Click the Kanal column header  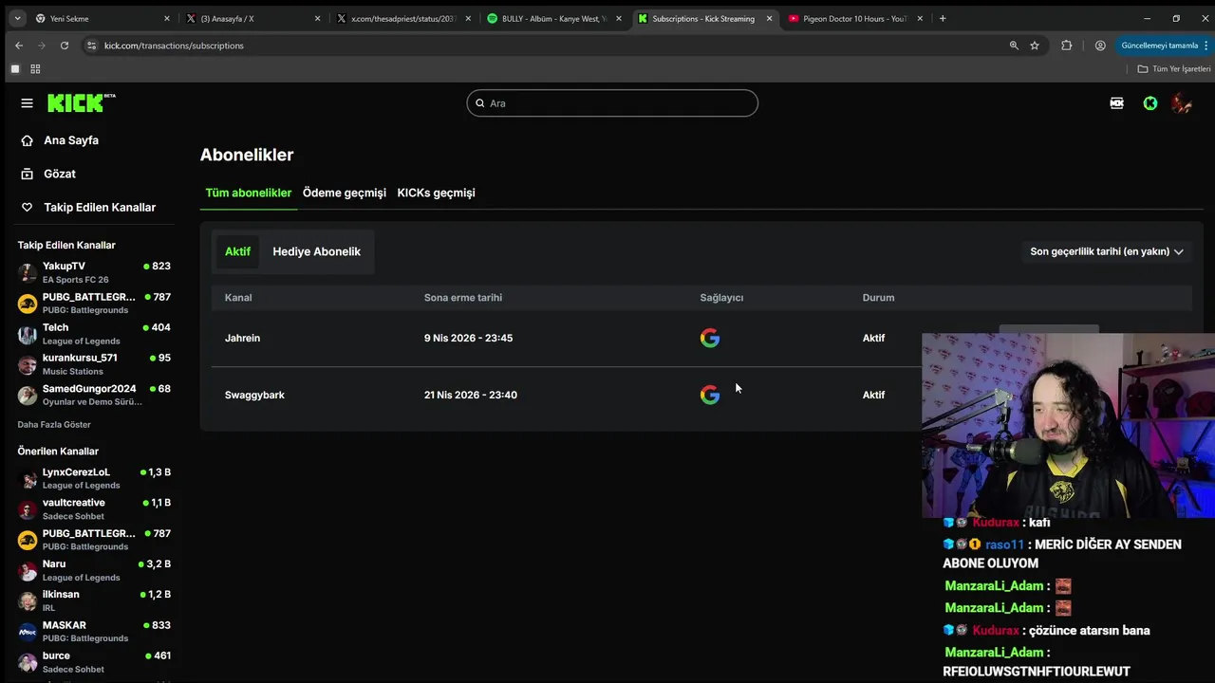pyautogui.click(x=238, y=297)
